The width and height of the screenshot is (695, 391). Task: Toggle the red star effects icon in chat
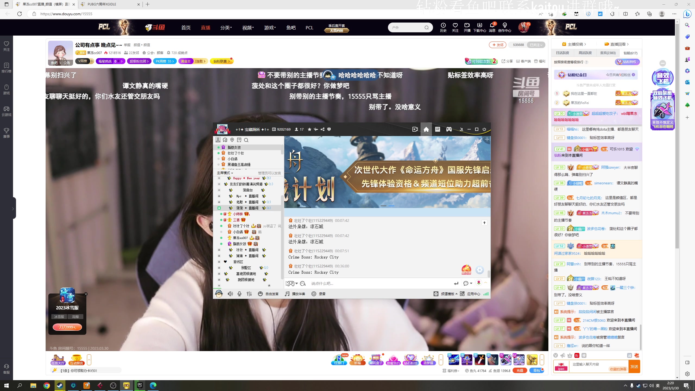637,355
